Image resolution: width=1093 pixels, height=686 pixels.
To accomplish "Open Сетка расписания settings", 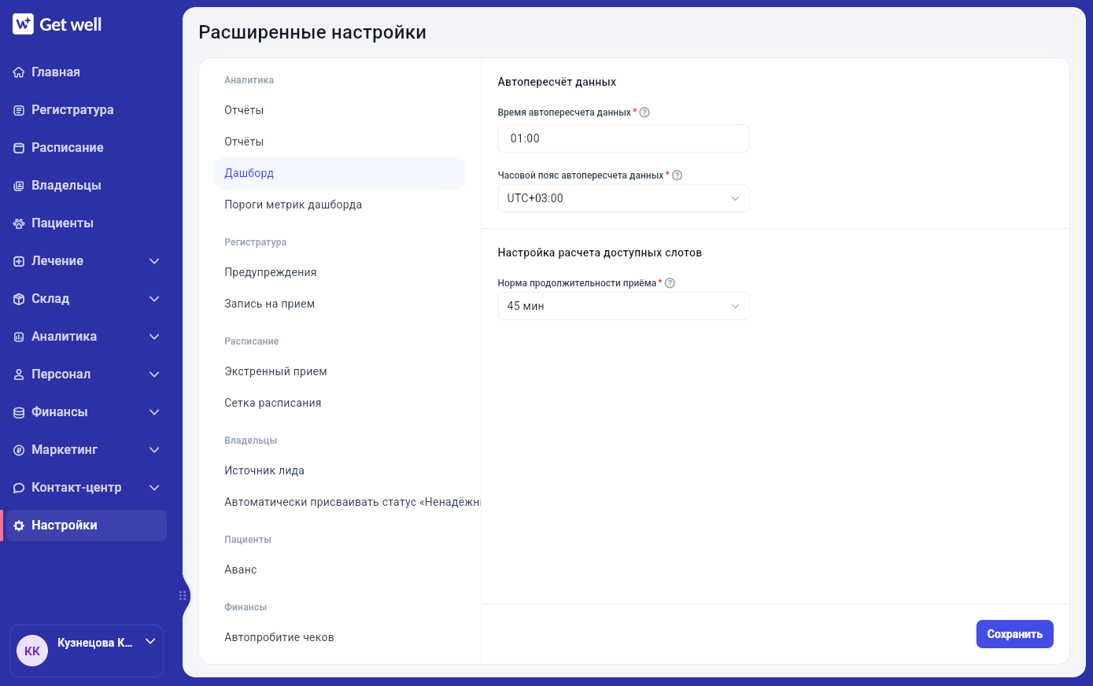I will pos(340,403).
